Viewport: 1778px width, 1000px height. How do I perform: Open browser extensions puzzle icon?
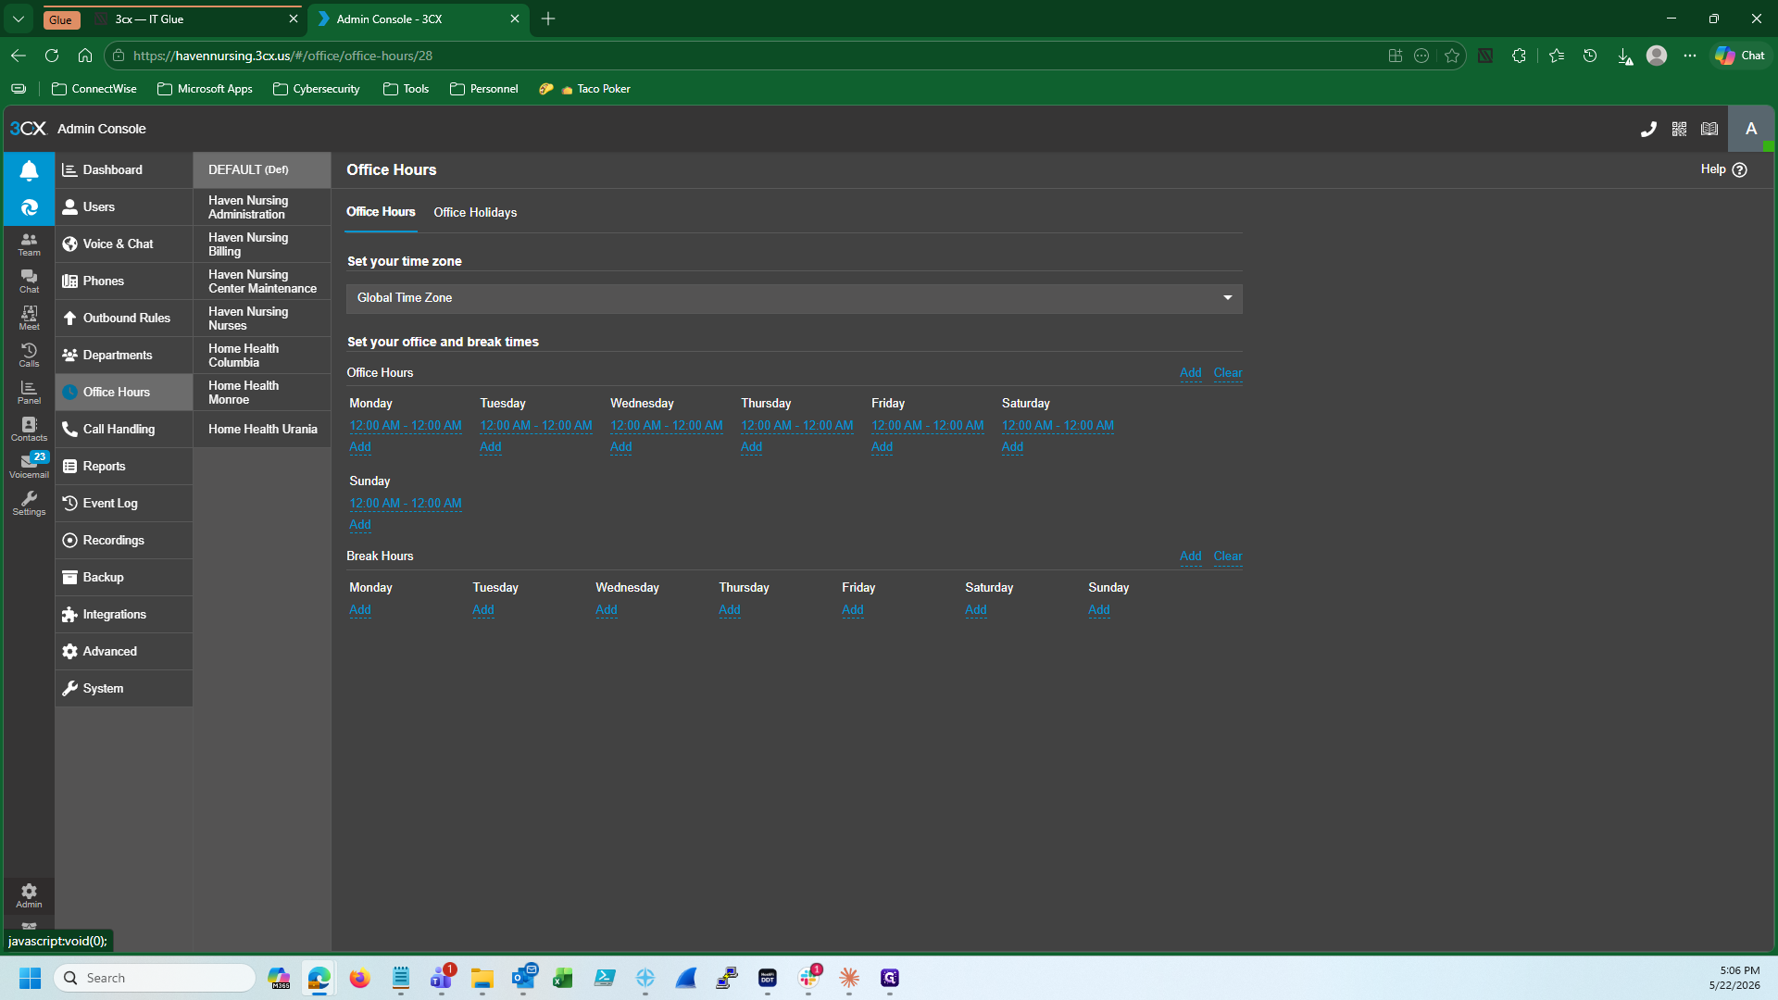(1519, 56)
